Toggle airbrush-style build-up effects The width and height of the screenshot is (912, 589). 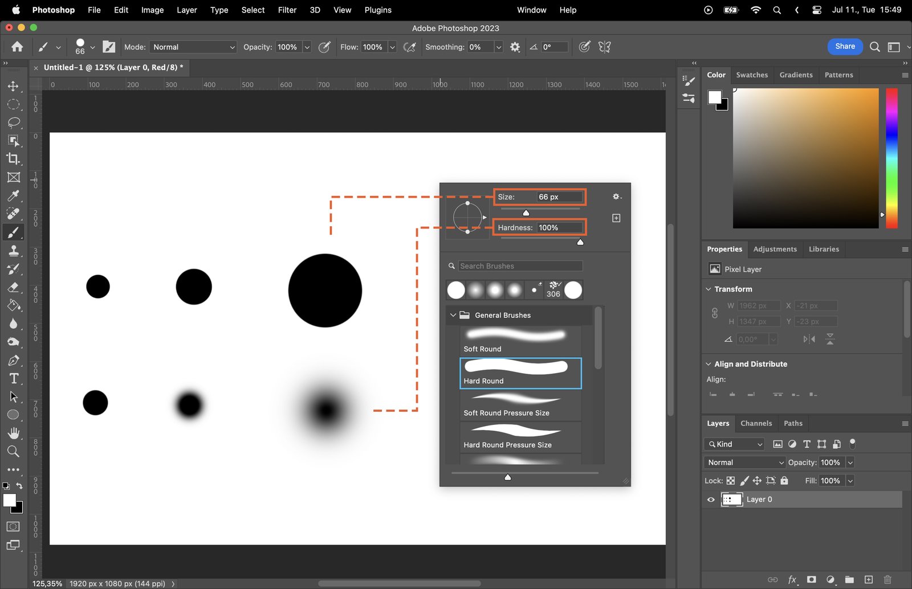[x=409, y=47]
